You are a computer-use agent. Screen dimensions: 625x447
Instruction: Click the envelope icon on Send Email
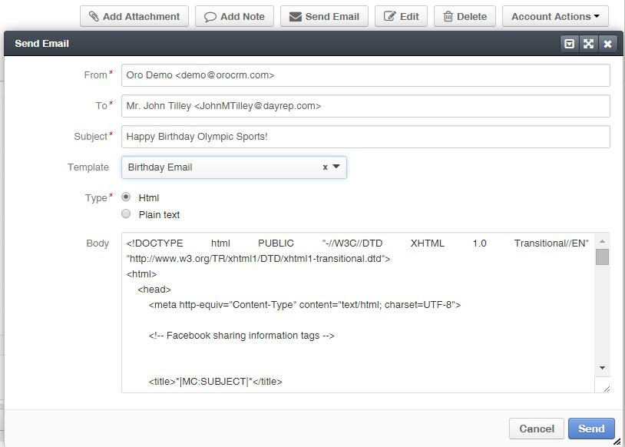click(295, 17)
